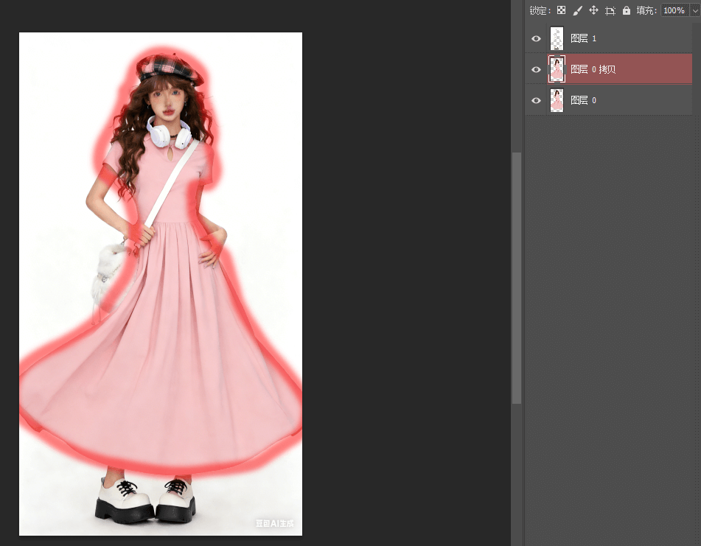Click the canvas vertical scrollbar thumb
This screenshot has height=546, width=701.
click(x=517, y=278)
